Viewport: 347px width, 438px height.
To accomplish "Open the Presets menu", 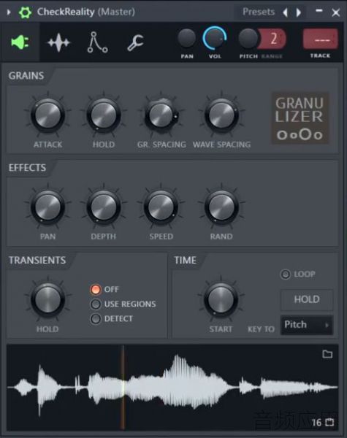I will point(259,12).
